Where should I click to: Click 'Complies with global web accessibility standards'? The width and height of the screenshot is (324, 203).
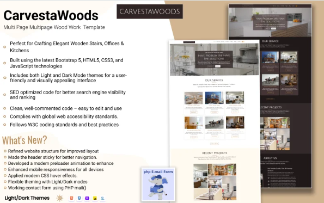tap(64, 116)
